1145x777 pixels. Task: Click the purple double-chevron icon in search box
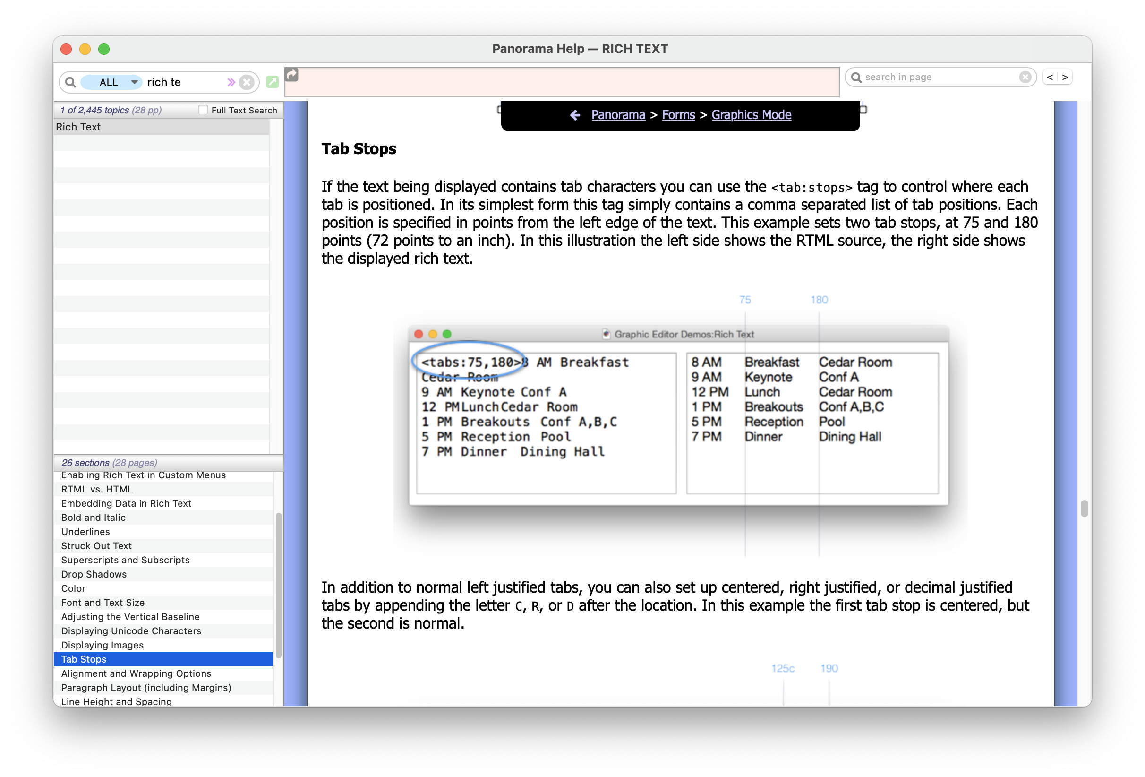pos(231,82)
